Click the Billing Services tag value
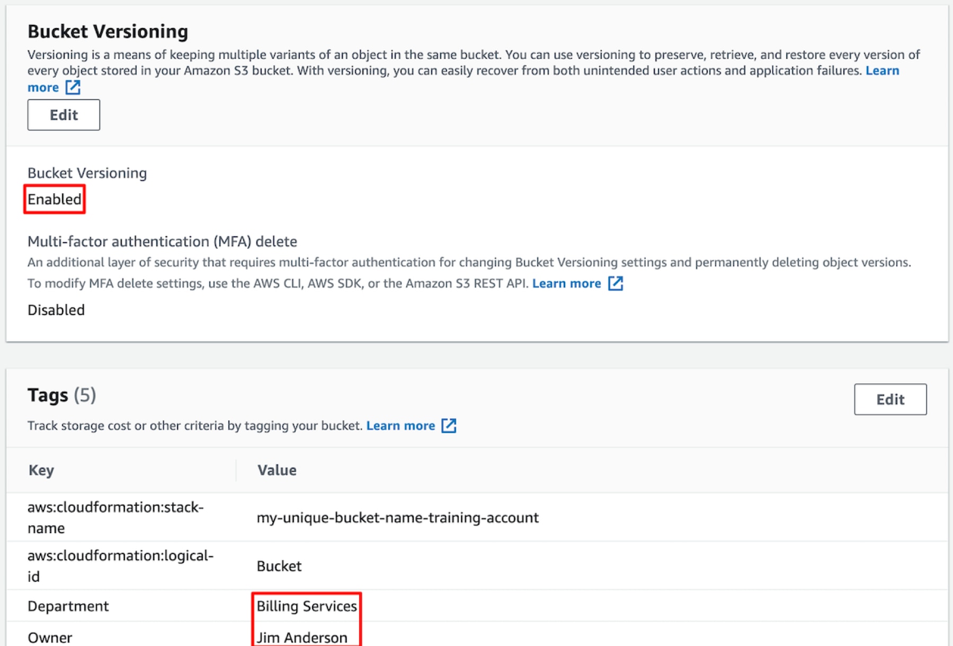953x646 pixels. 306,606
